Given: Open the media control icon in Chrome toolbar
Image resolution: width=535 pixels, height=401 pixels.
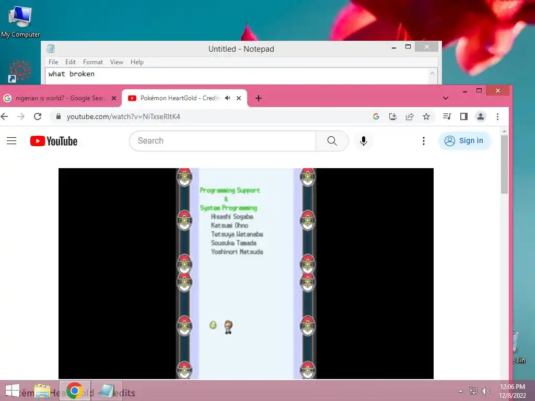Looking at the screenshot, I should [447, 116].
